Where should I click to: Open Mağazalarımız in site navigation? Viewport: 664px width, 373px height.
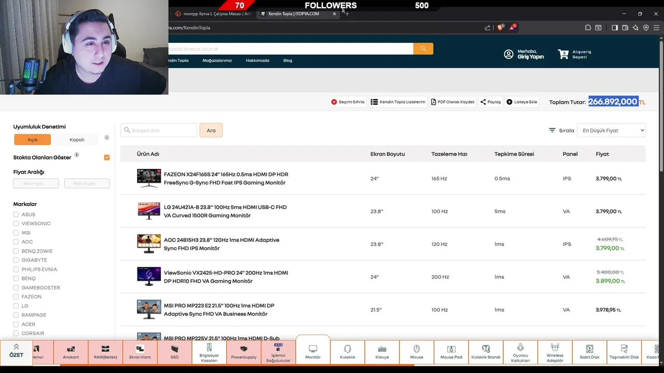217,61
